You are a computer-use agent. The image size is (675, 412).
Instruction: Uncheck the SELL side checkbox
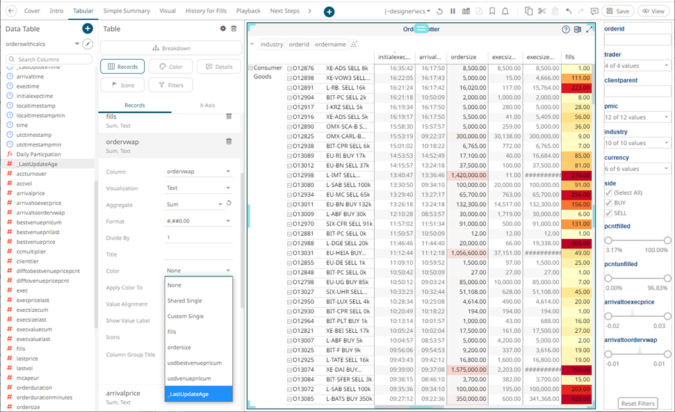608,213
